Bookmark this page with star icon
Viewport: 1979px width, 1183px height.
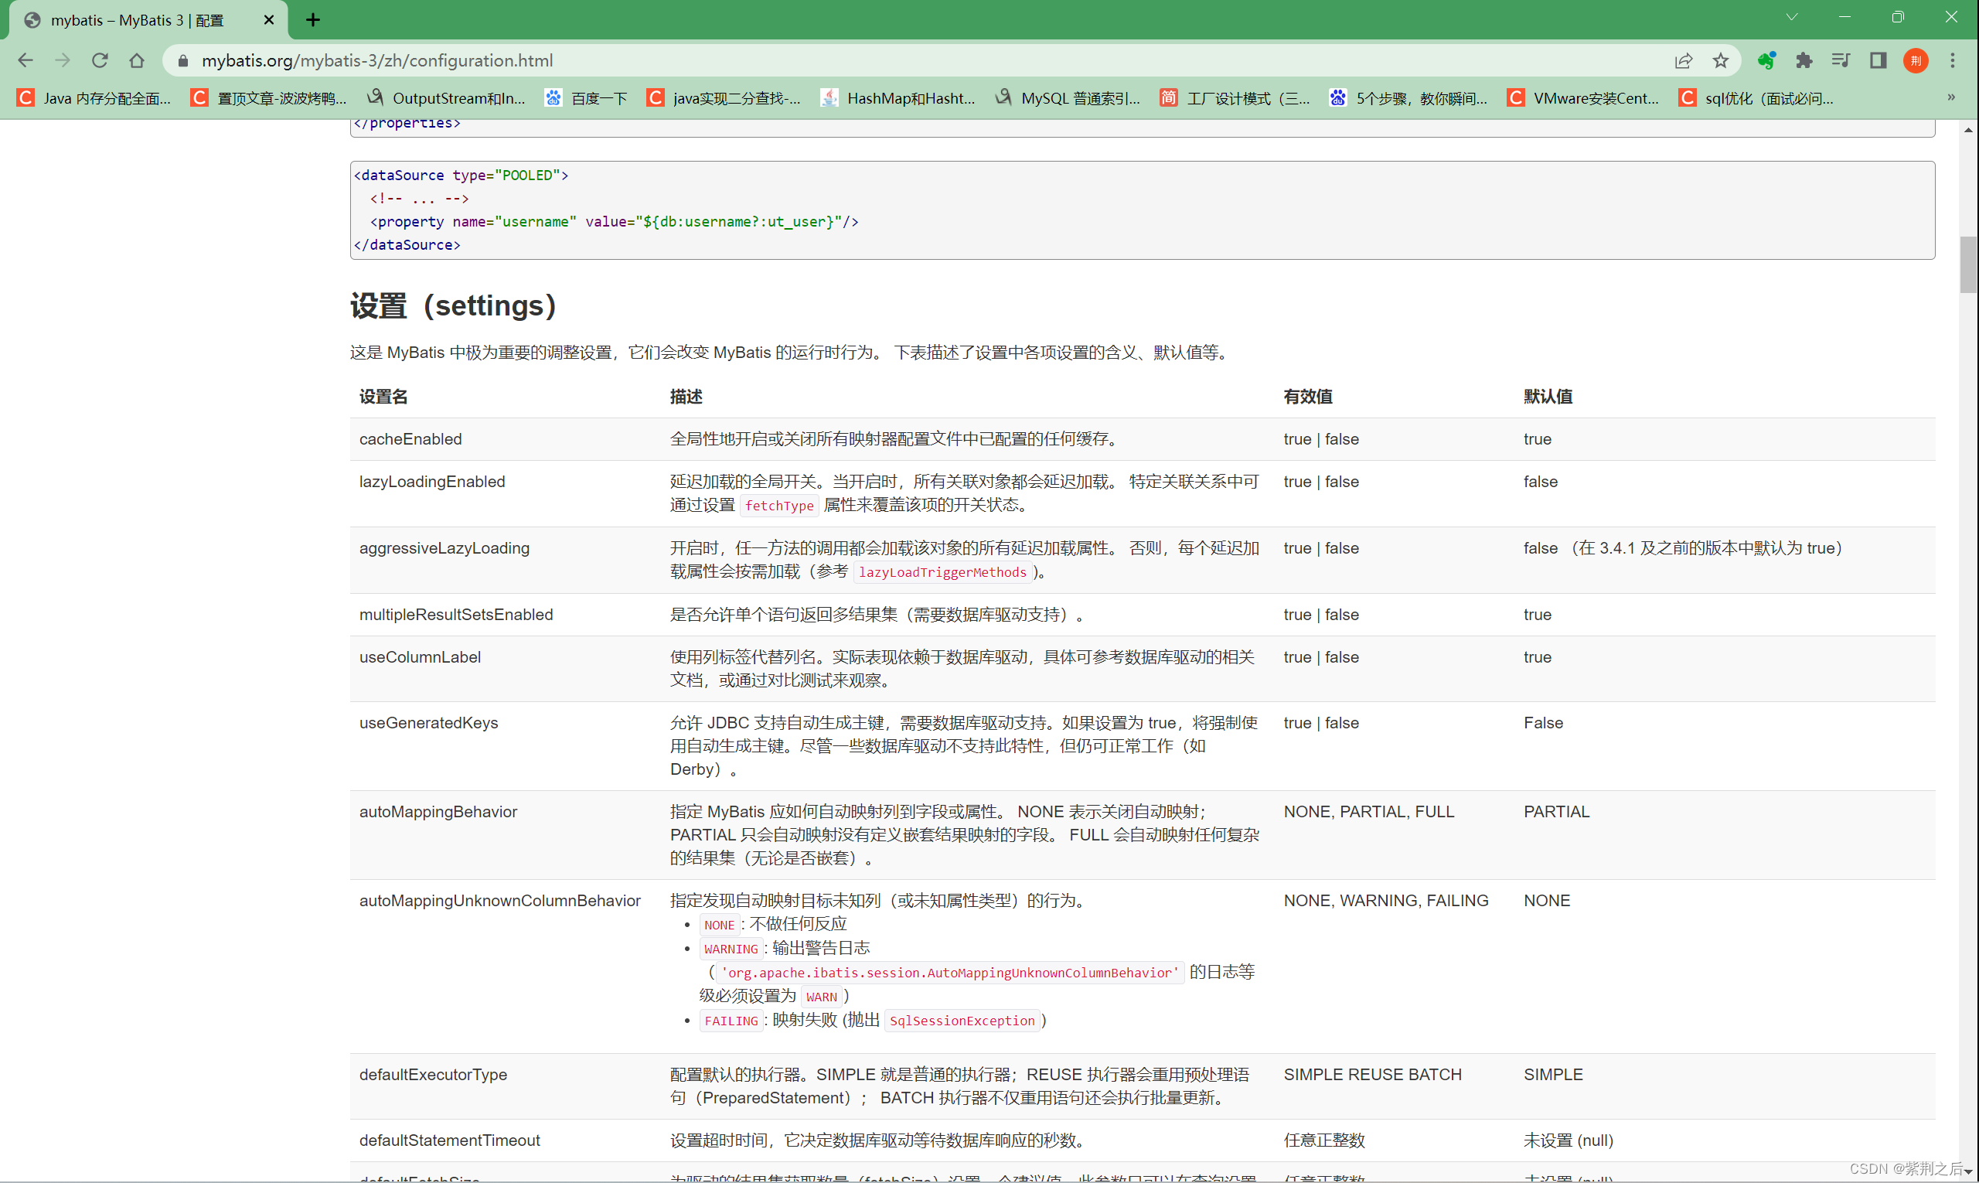(x=1721, y=60)
